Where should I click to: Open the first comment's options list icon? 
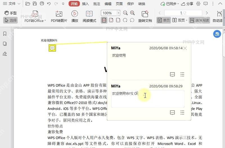[182, 74]
